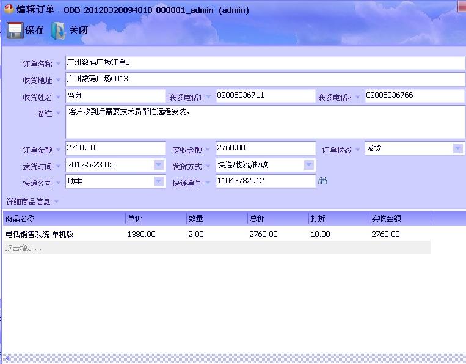The width and height of the screenshot is (466, 364).
Task: Click the arrow beside 快递单号 label
Action: 208,182
